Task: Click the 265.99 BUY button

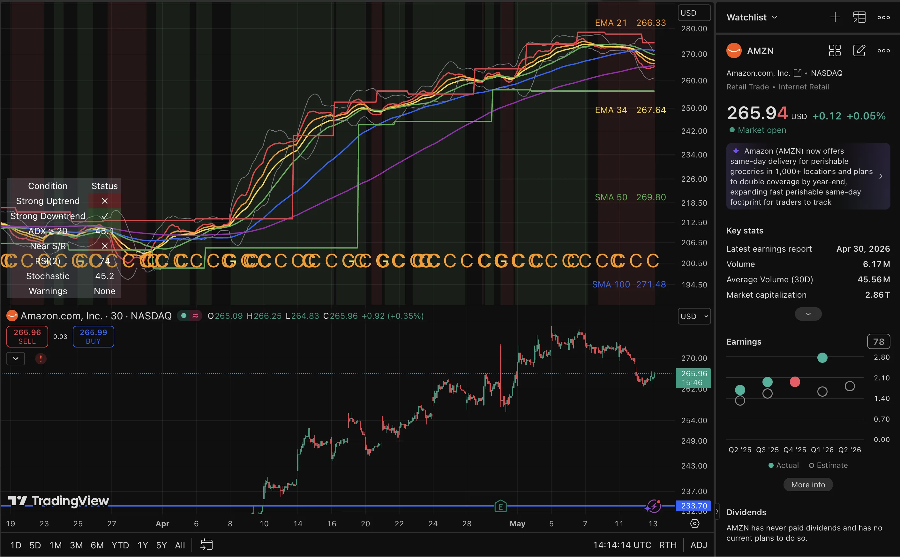Action: pyautogui.click(x=93, y=336)
